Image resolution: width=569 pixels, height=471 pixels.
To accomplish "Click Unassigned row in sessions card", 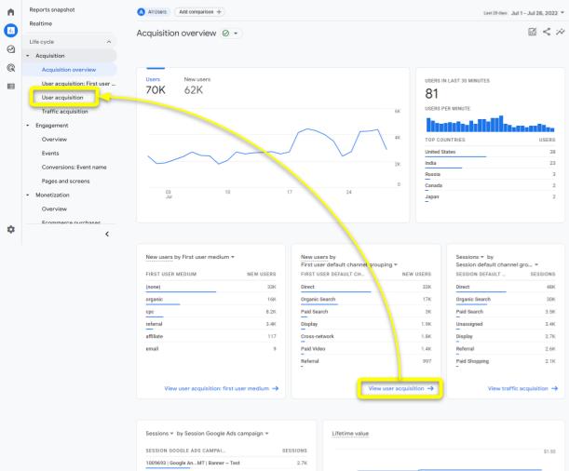I will click(506, 324).
